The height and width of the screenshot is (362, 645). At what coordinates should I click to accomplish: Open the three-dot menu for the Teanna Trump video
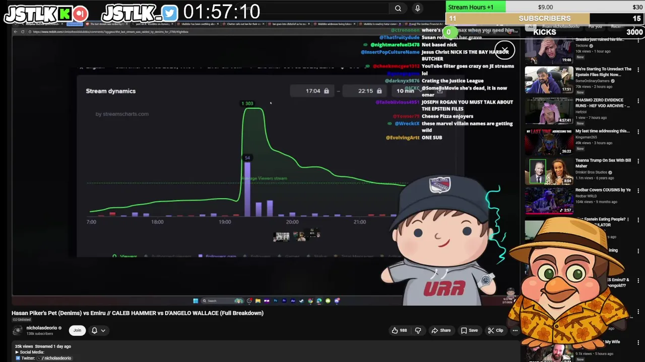(x=638, y=161)
